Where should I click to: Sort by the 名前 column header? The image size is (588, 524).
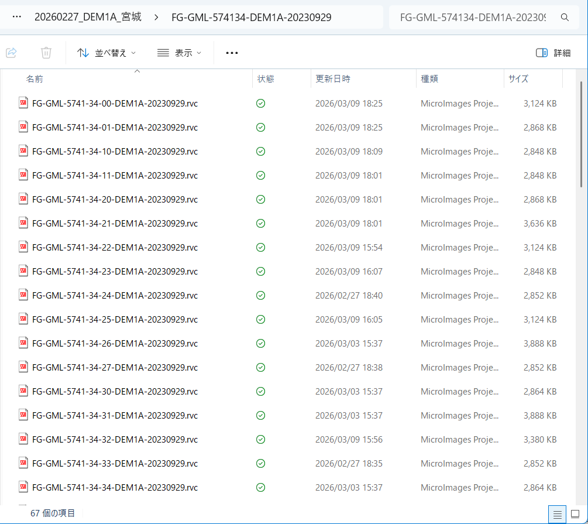click(x=35, y=79)
